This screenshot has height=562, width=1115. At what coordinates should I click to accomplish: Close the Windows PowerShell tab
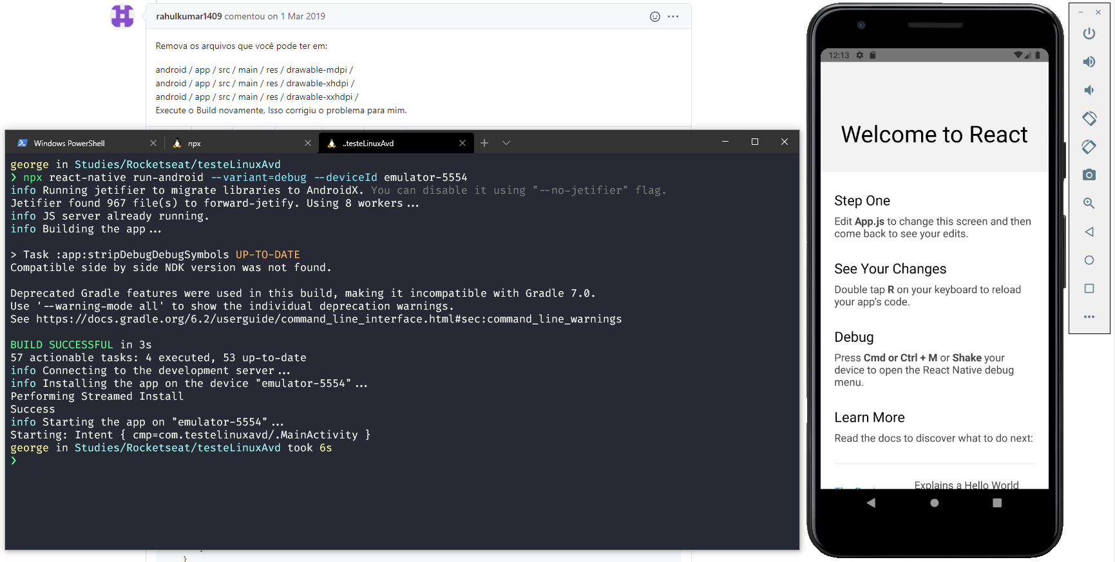coord(153,143)
